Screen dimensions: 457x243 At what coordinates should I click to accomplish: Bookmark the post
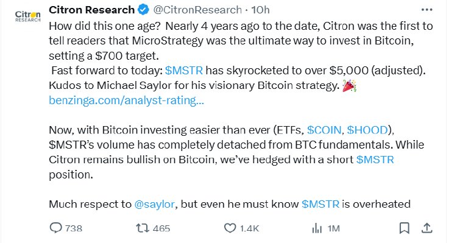click(x=404, y=228)
